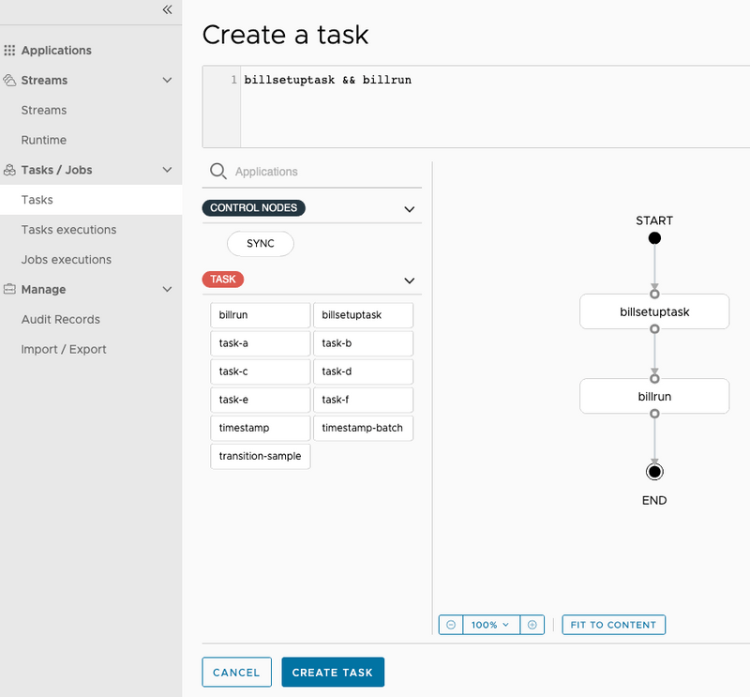Open Tasks executions in sidebar
Viewport: 750px width, 697px height.
pyautogui.click(x=68, y=230)
